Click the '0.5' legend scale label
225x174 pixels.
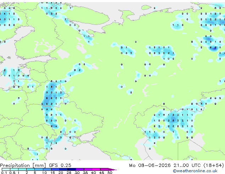click(x=12, y=173)
